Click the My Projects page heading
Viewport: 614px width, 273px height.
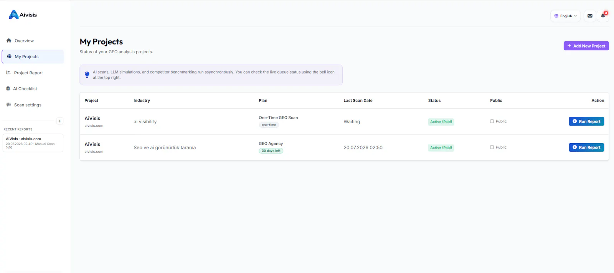pos(101,42)
